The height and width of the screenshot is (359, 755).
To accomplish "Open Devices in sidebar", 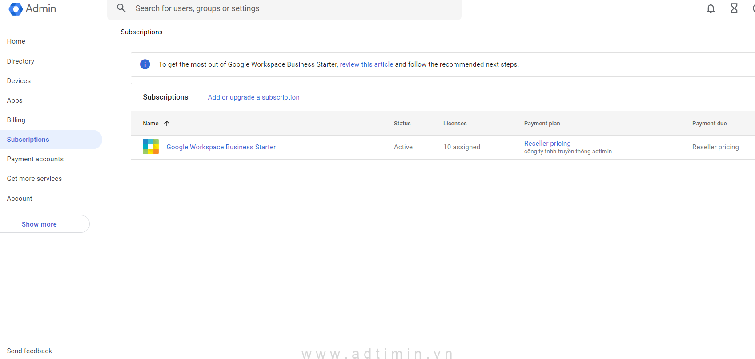I will point(19,81).
